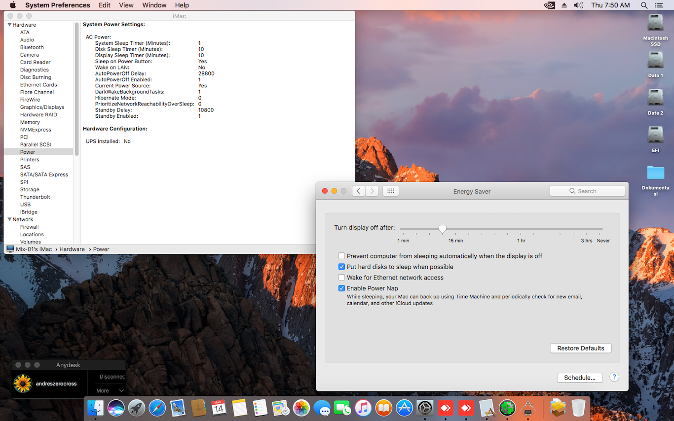Disable the Enable Power Nap checkbox

[x=341, y=288]
